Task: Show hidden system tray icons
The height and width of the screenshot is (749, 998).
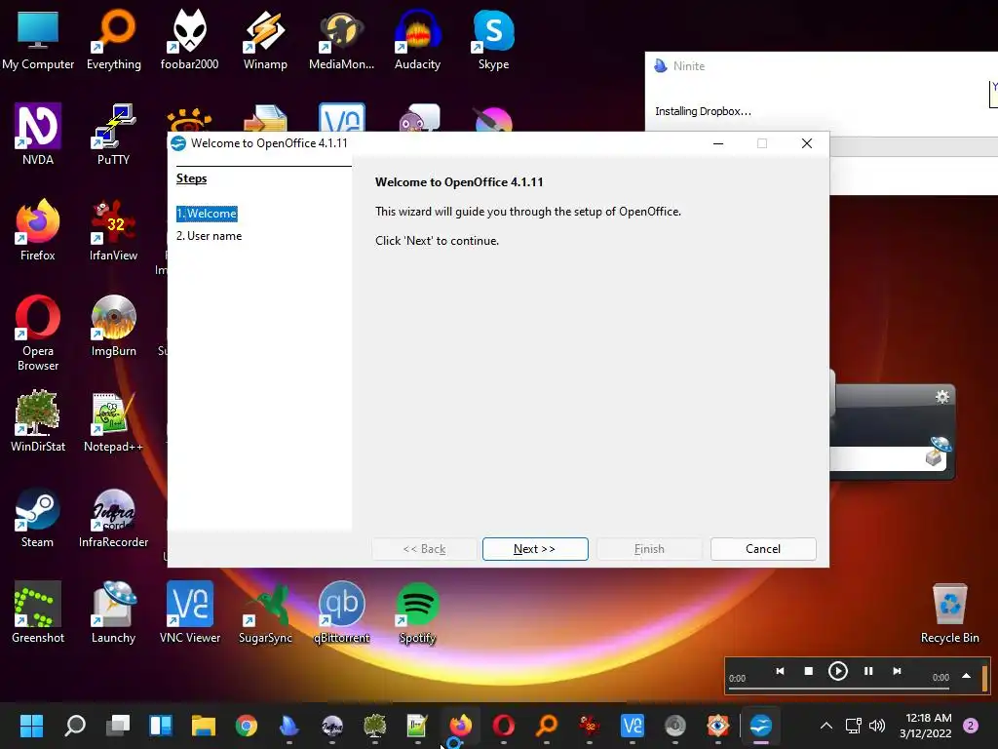Action: click(x=826, y=725)
